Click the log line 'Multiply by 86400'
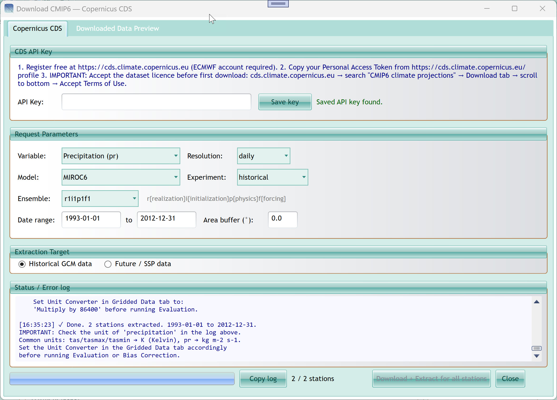This screenshot has width=557, height=400. [115, 309]
